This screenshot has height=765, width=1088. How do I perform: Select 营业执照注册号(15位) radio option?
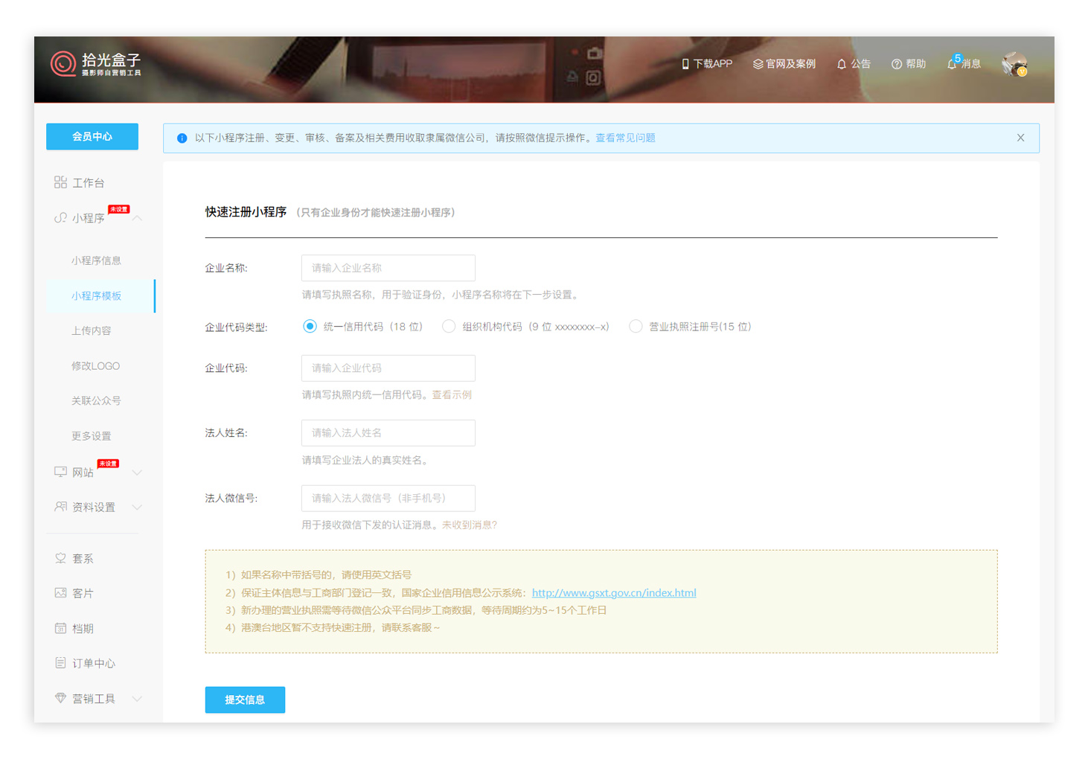[636, 327]
